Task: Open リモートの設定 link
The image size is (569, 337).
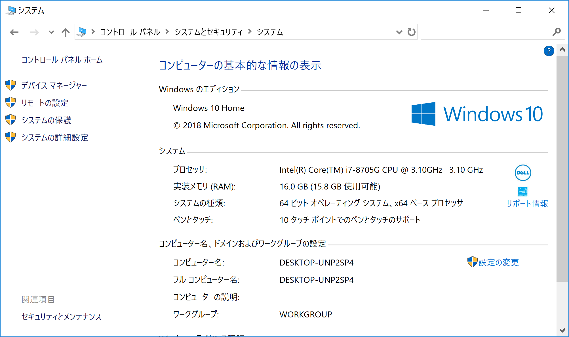Action: (x=45, y=103)
